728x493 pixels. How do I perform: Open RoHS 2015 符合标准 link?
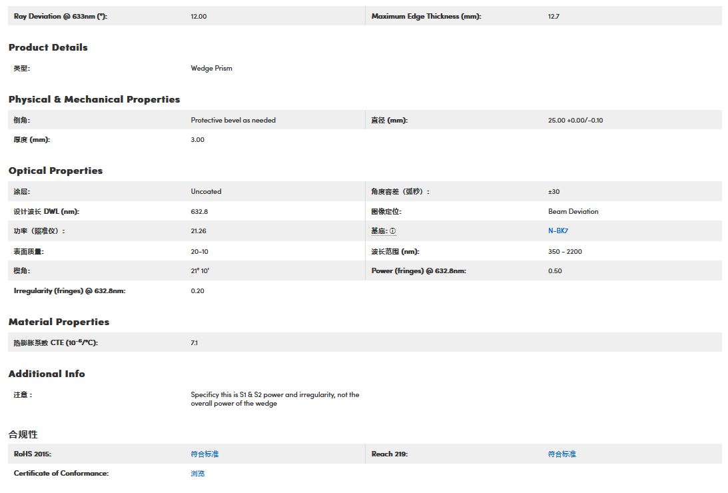pyautogui.click(x=204, y=454)
